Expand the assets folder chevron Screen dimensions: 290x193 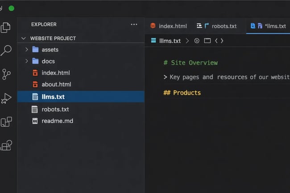(x=27, y=49)
